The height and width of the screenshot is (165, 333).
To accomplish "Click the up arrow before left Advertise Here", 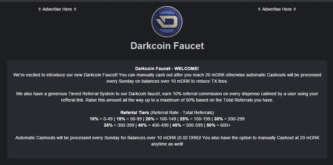I will [x=39, y=9].
